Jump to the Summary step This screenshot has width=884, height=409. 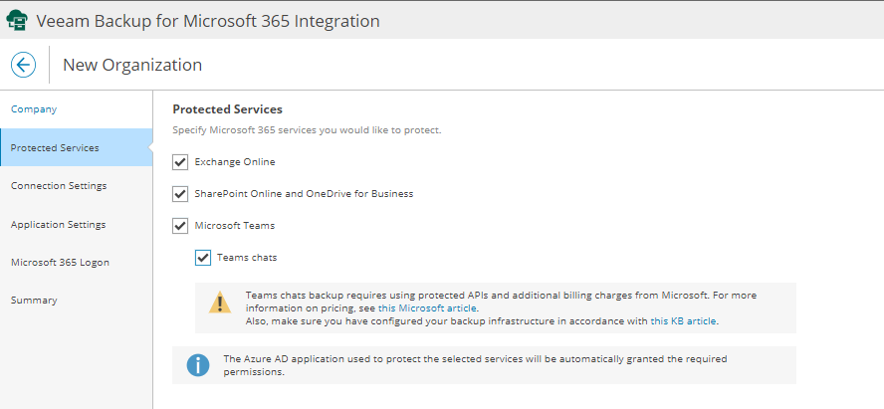34,300
